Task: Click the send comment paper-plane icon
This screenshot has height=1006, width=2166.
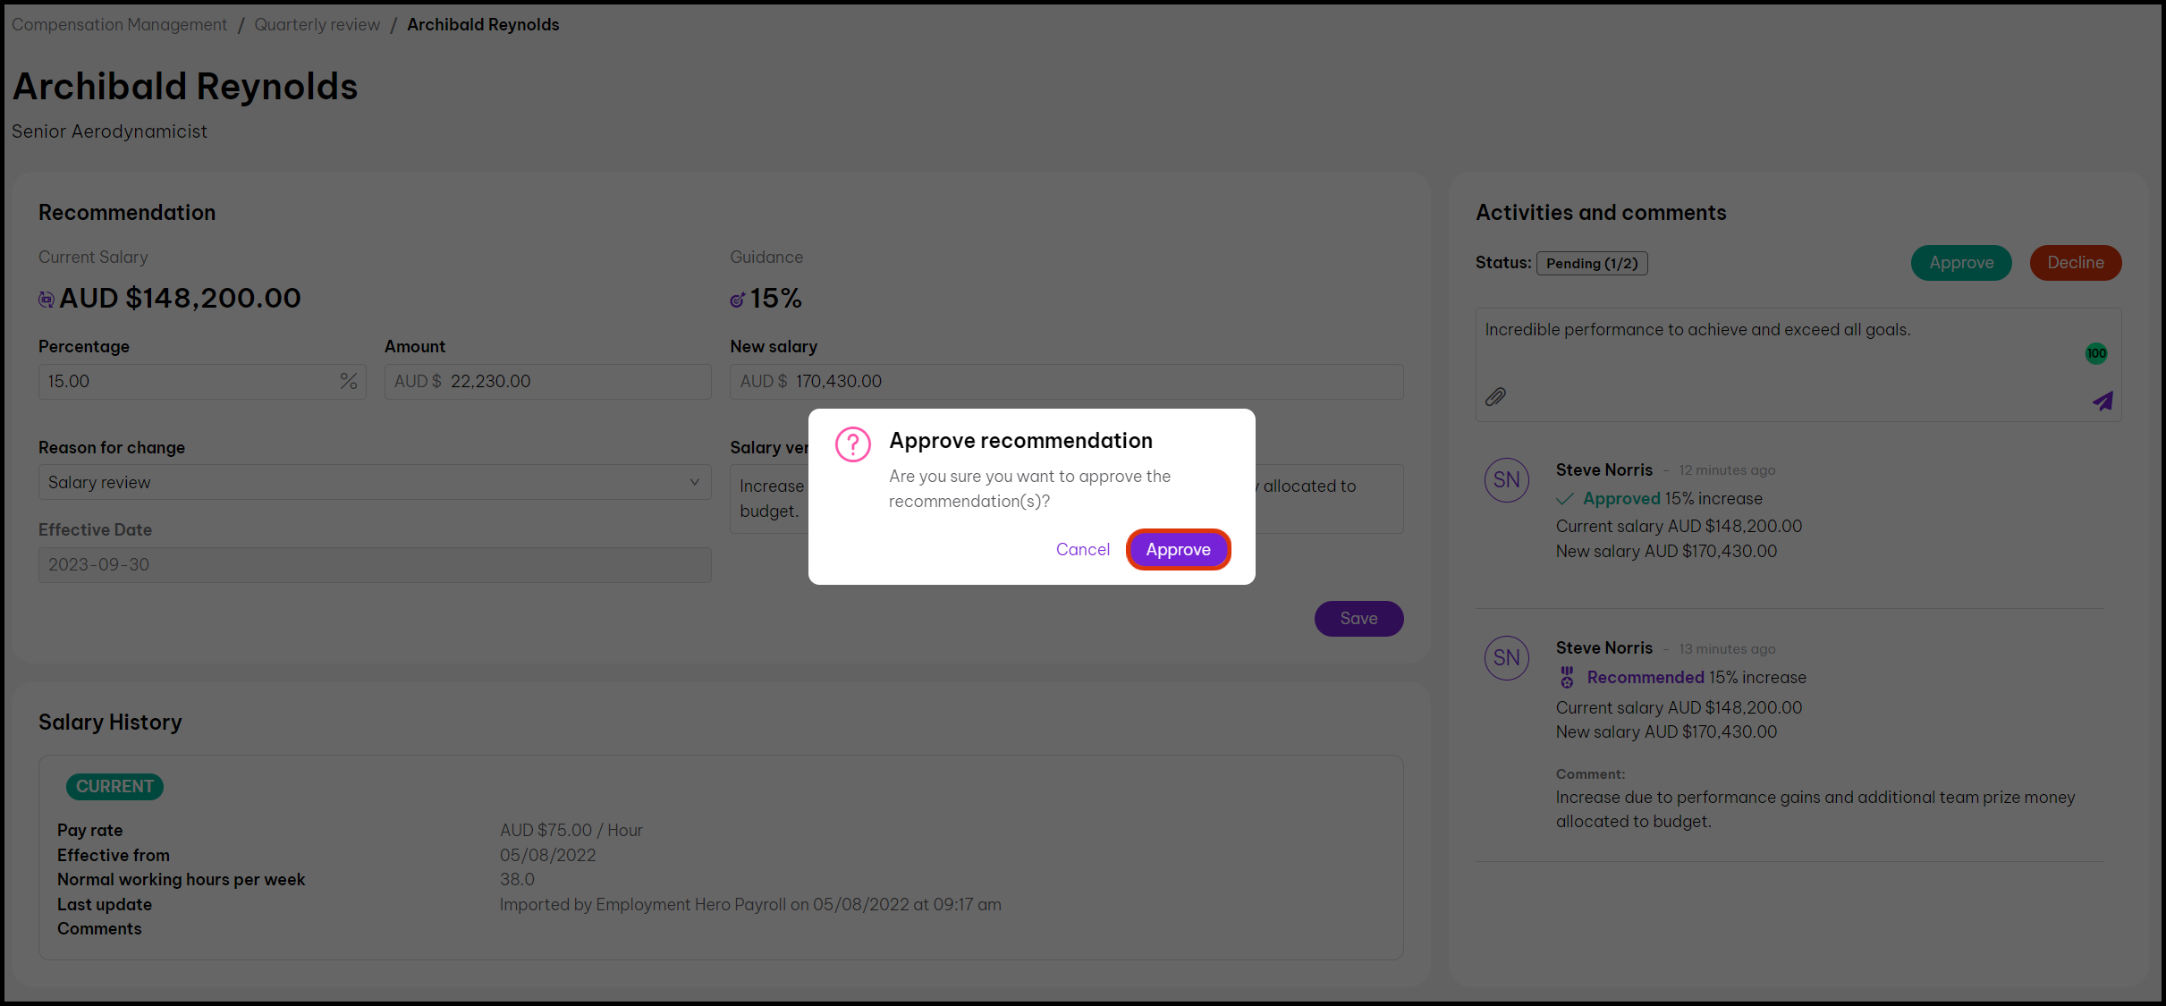Action: (2103, 401)
